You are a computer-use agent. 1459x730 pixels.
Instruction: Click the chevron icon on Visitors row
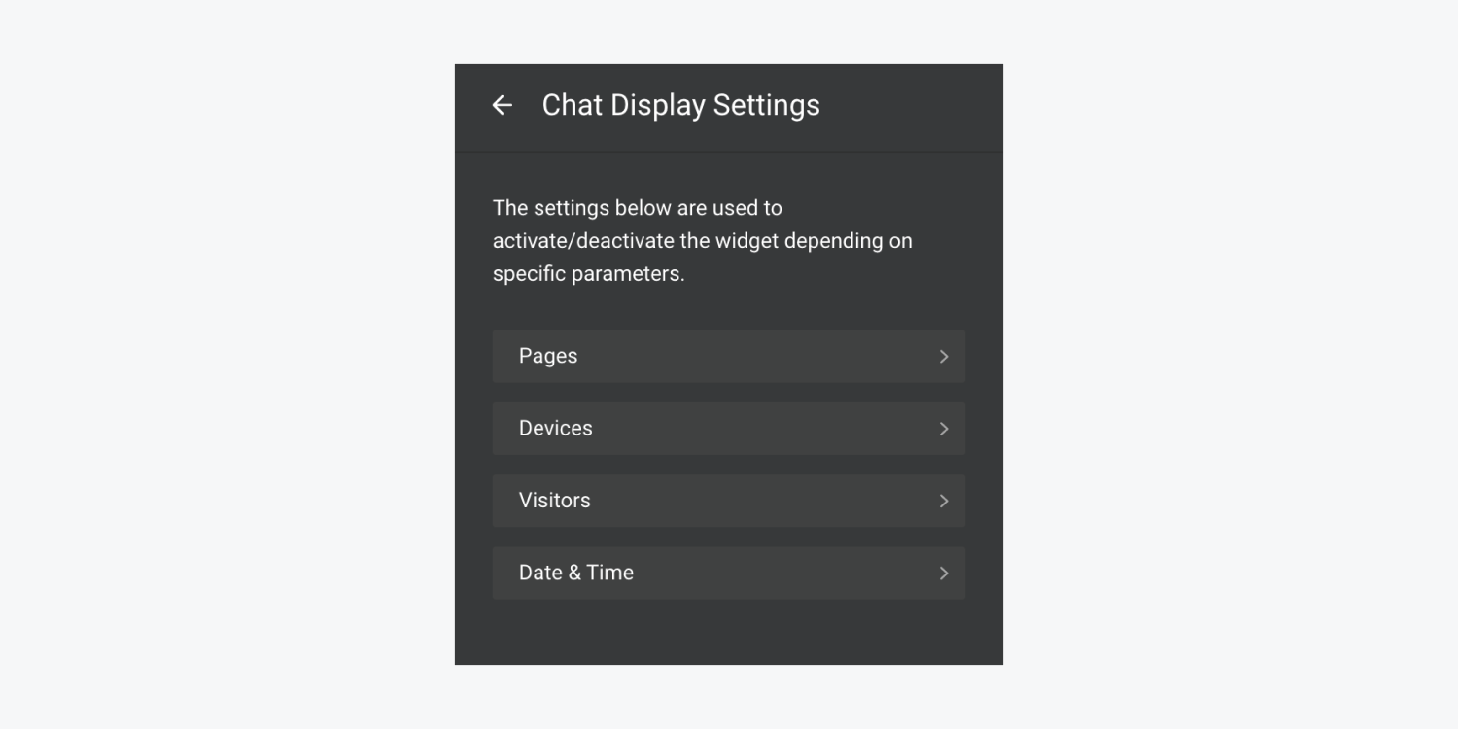click(943, 501)
